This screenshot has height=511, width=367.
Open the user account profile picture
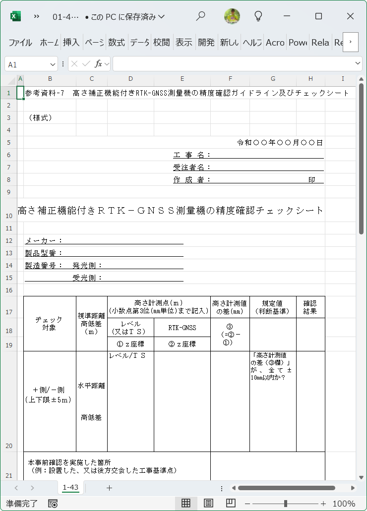(232, 16)
